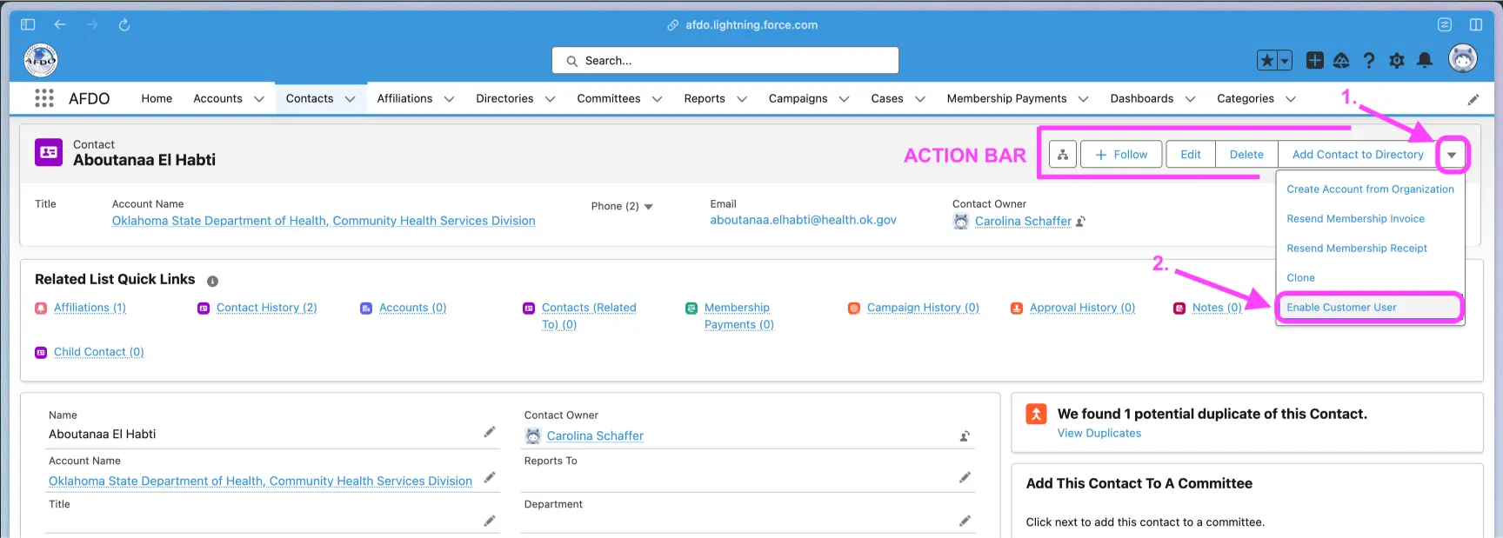The width and height of the screenshot is (1503, 538).
Task: Open the View Duplicates link
Action: [x=1099, y=434]
